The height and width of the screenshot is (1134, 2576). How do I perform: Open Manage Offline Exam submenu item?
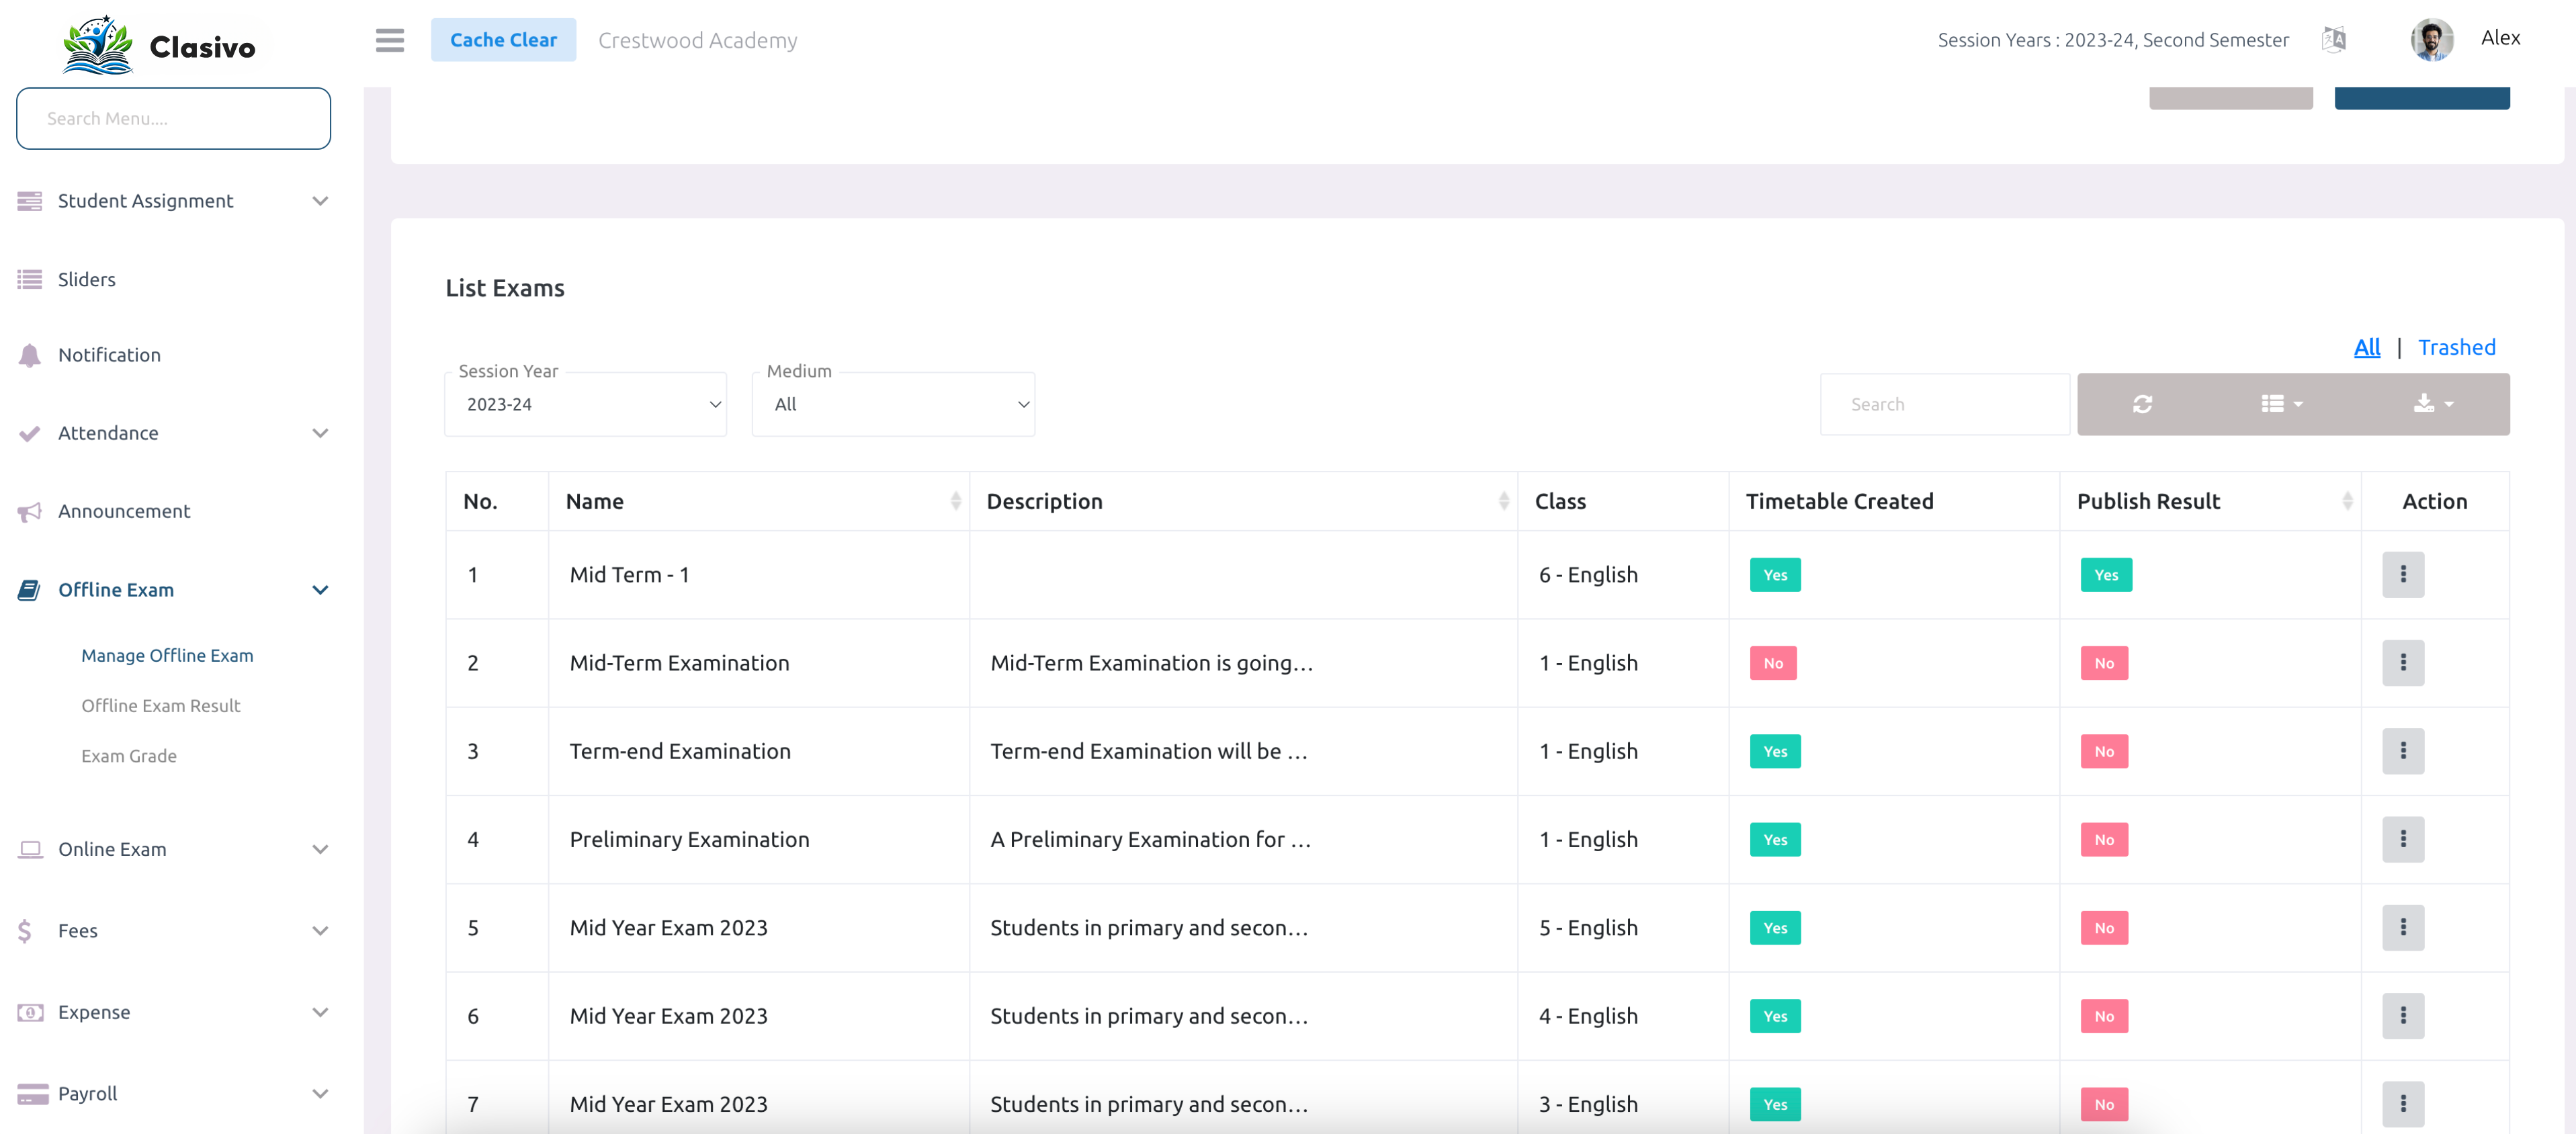[167, 656]
